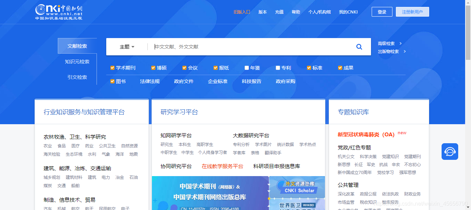Click the 农业 industry link
The width and height of the screenshot is (471, 210).
[x=48, y=146]
